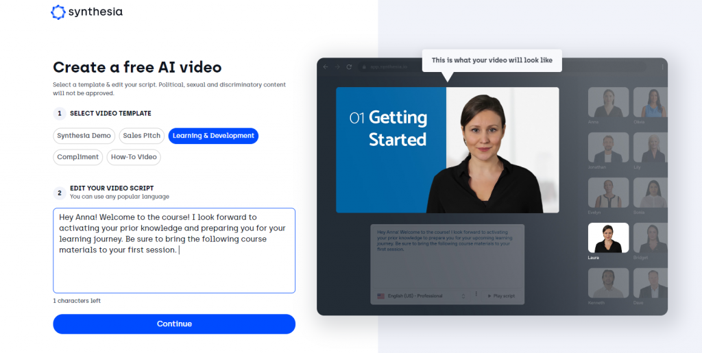Select the Anna avatar thumbnail
Image resolution: width=702 pixels, height=353 pixels.
(608, 102)
